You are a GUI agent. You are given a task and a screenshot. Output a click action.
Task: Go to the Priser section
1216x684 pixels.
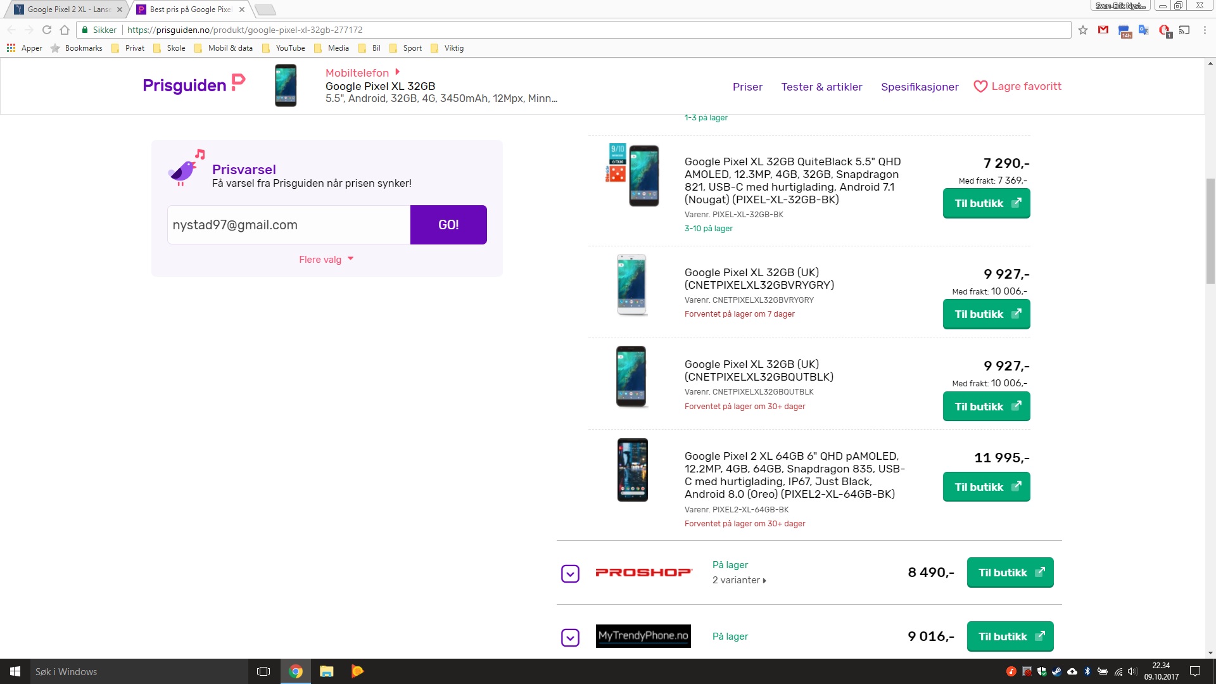[747, 87]
